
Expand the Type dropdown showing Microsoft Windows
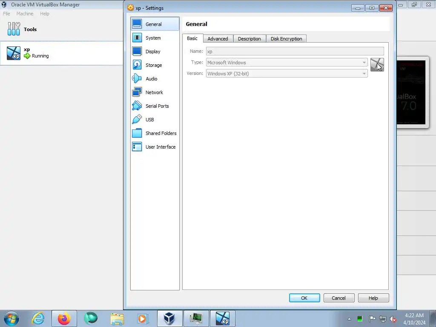click(287, 62)
